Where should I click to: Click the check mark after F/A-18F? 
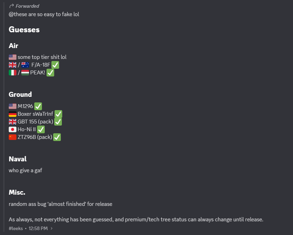(x=55, y=65)
